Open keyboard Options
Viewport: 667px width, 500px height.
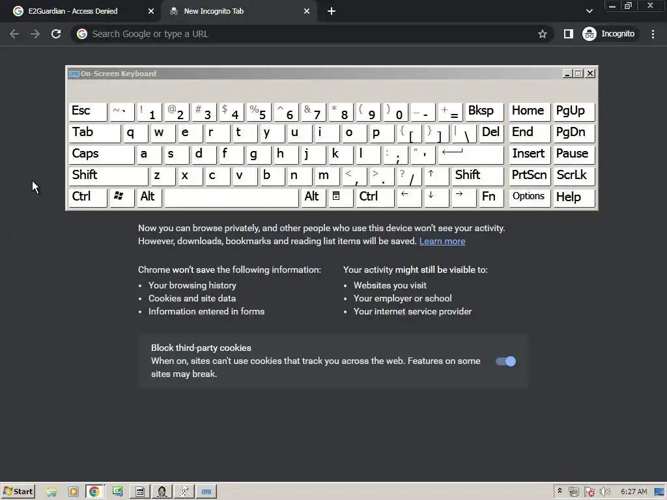[530, 197]
